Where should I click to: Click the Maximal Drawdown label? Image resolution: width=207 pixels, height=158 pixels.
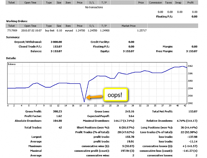click(96, 121)
